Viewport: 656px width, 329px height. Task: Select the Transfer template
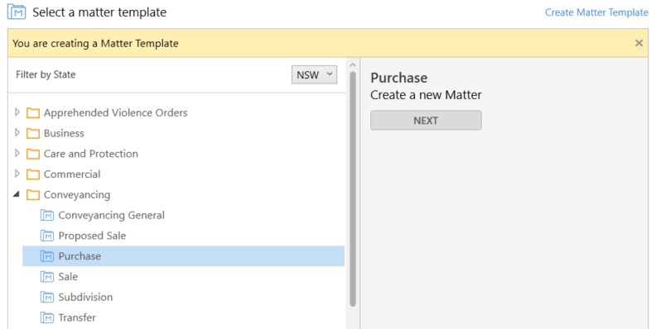(77, 317)
